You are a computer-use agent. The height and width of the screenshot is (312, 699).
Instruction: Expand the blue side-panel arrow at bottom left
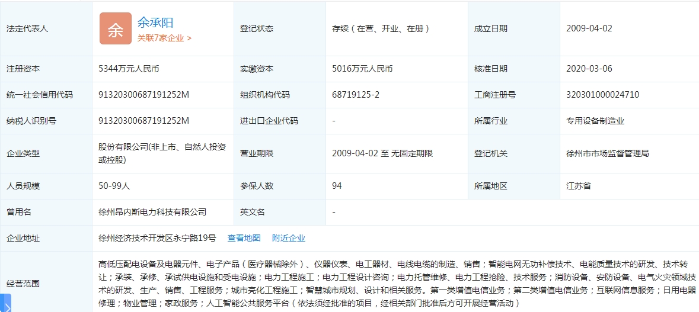click(x=6, y=304)
